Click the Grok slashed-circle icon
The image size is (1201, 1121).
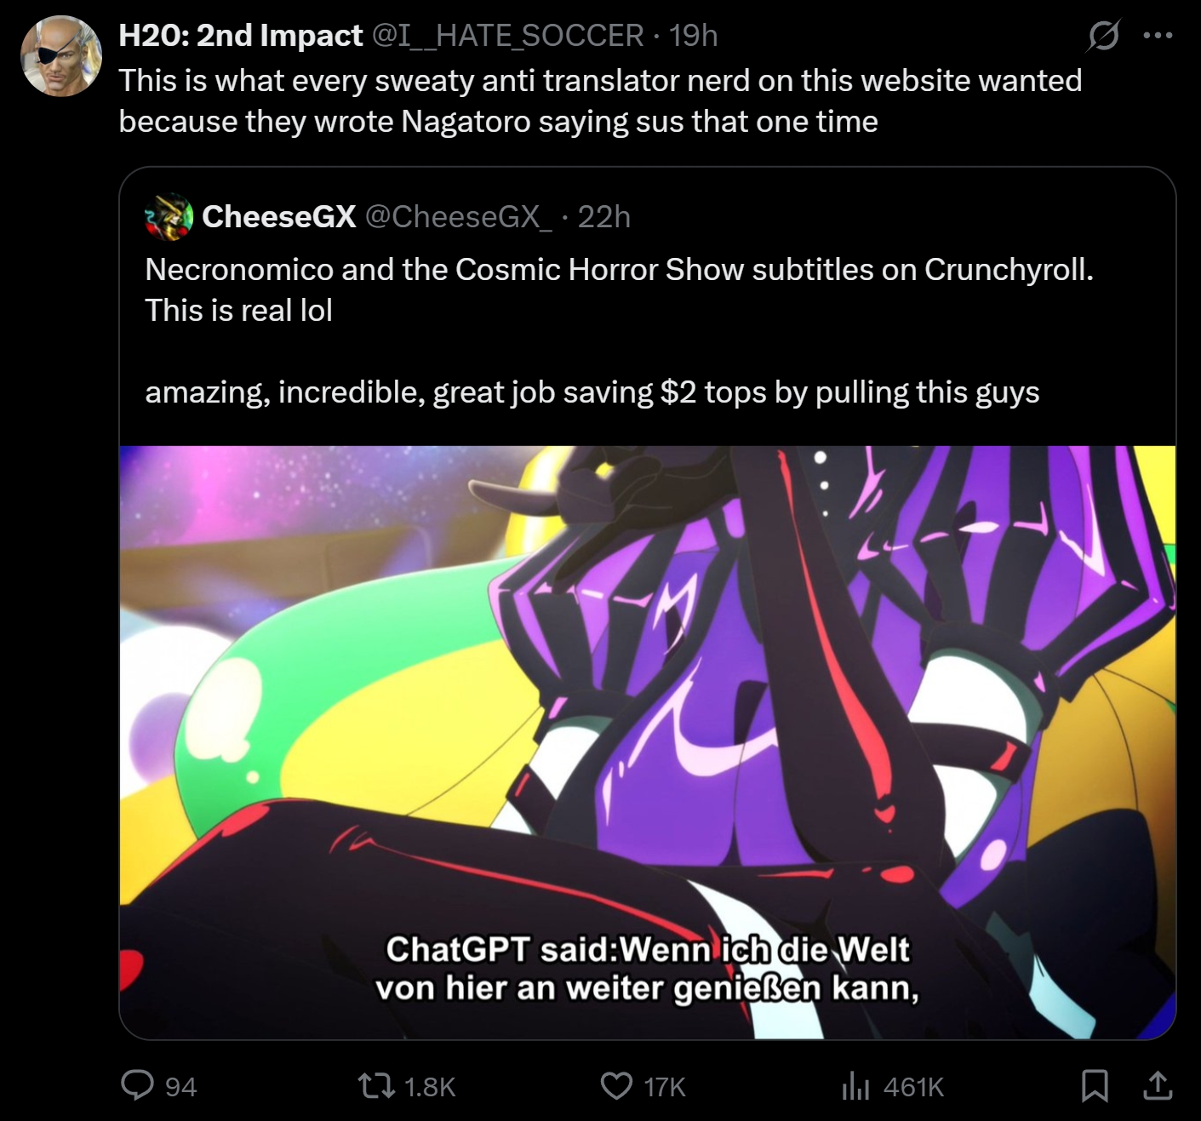[x=1104, y=36]
